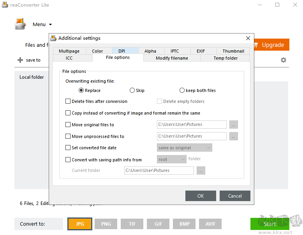This screenshot has height=235, width=303.
Task: Toggle the Delete empty folders checkbox
Action: 159,101
